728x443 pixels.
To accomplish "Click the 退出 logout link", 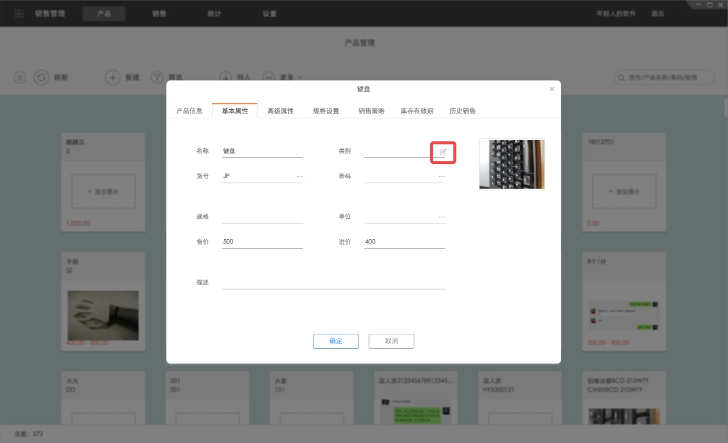I will pos(658,13).
